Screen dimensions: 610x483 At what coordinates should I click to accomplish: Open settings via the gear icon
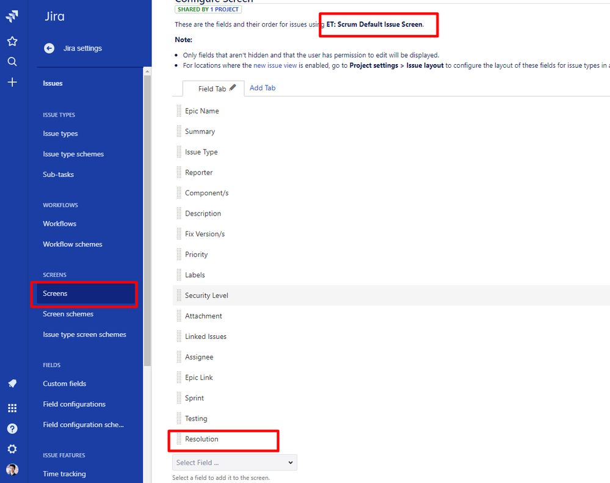pos(12,449)
